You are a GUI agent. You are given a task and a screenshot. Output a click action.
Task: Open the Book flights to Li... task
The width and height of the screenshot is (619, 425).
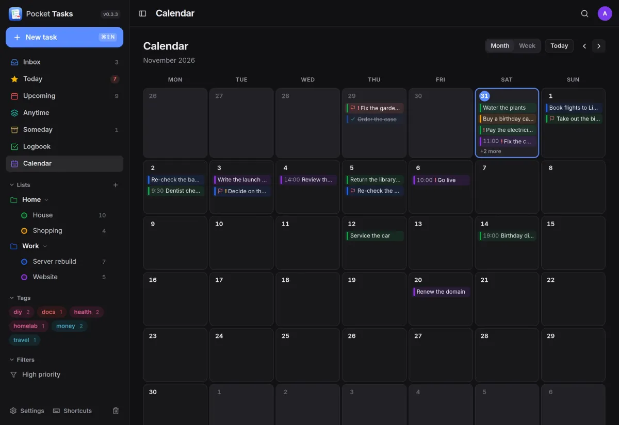(574, 108)
